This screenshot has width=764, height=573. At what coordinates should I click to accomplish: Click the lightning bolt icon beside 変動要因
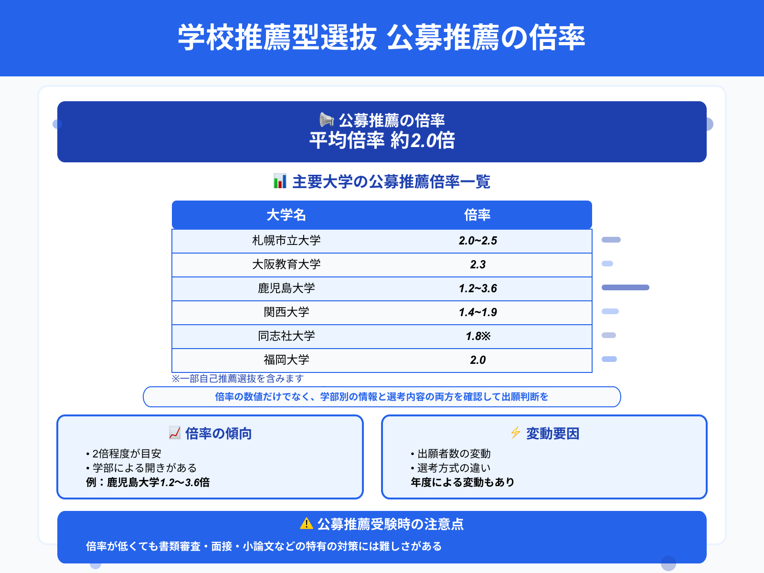coord(515,433)
